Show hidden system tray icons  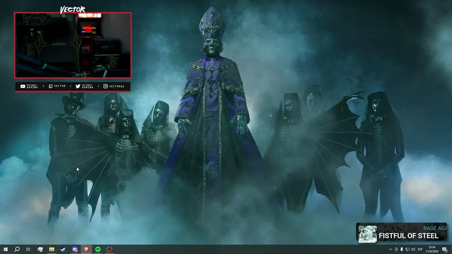coord(390,249)
